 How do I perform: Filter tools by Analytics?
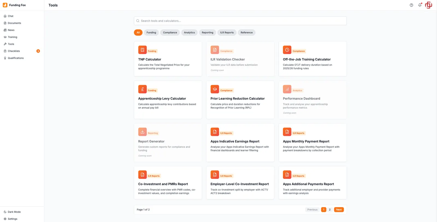tap(189, 32)
